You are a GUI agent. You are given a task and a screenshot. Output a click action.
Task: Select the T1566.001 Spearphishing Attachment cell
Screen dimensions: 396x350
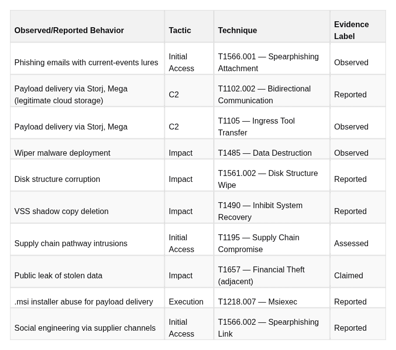(x=272, y=58)
